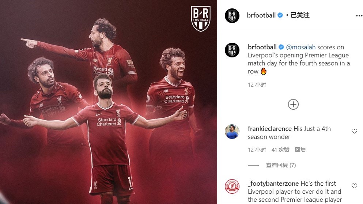The image size is (363, 204).
Task: Open _footybanterzone username link
Action: tap(273, 184)
